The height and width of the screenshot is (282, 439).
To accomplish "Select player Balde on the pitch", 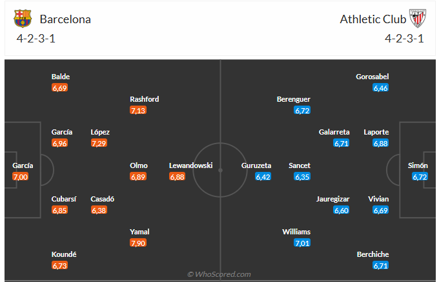I will click(x=61, y=77).
